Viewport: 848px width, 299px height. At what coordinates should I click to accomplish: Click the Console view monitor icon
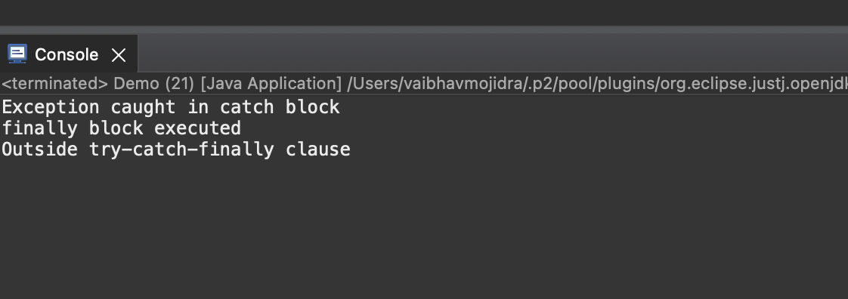pyautogui.click(x=17, y=54)
